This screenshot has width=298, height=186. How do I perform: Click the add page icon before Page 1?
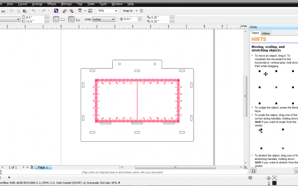coord(32,167)
